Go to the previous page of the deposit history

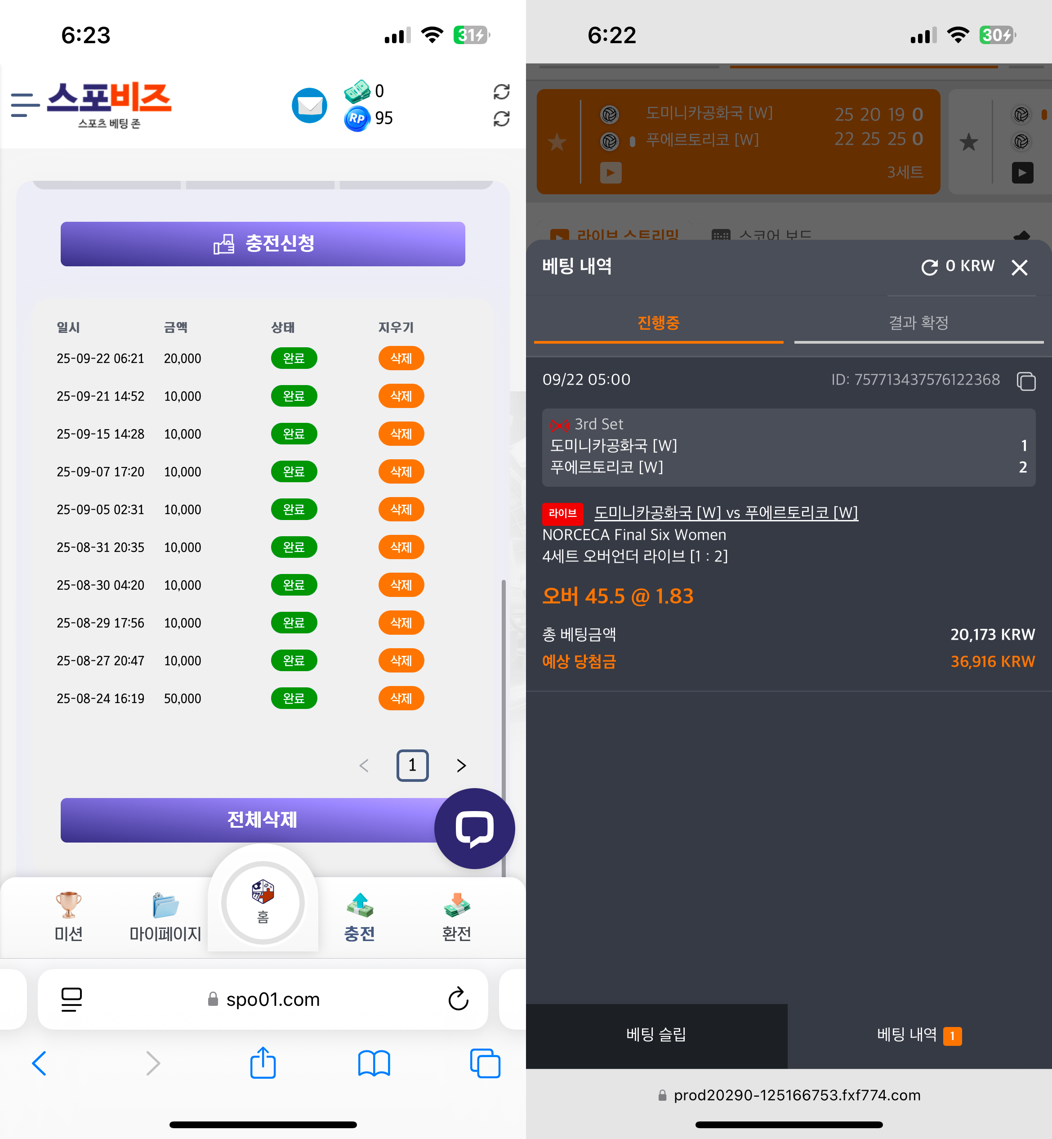(364, 766)
